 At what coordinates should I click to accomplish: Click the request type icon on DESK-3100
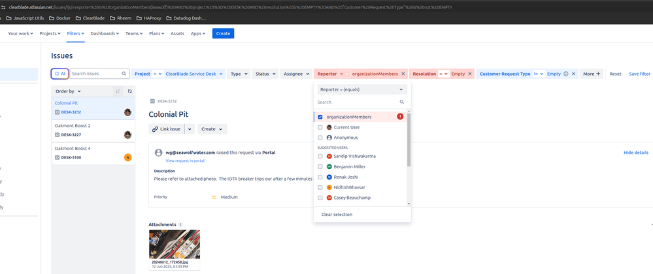pos(57,158)
